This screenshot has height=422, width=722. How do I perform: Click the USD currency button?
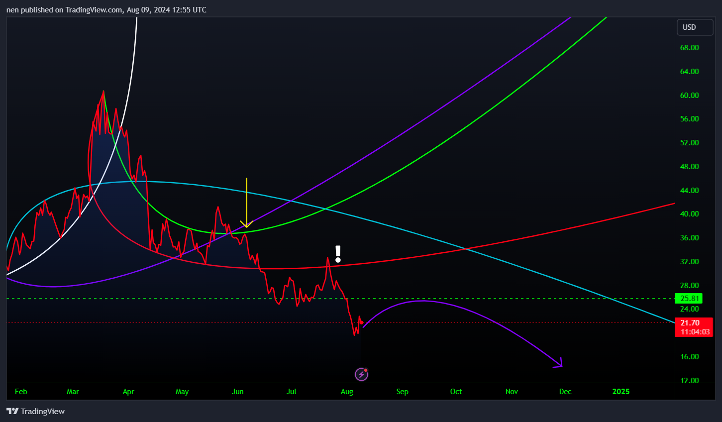pos(695,27)
